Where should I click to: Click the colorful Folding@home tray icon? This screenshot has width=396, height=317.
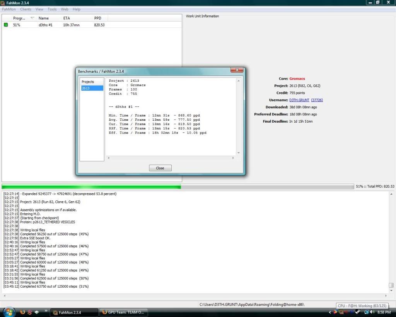(335, 312)
